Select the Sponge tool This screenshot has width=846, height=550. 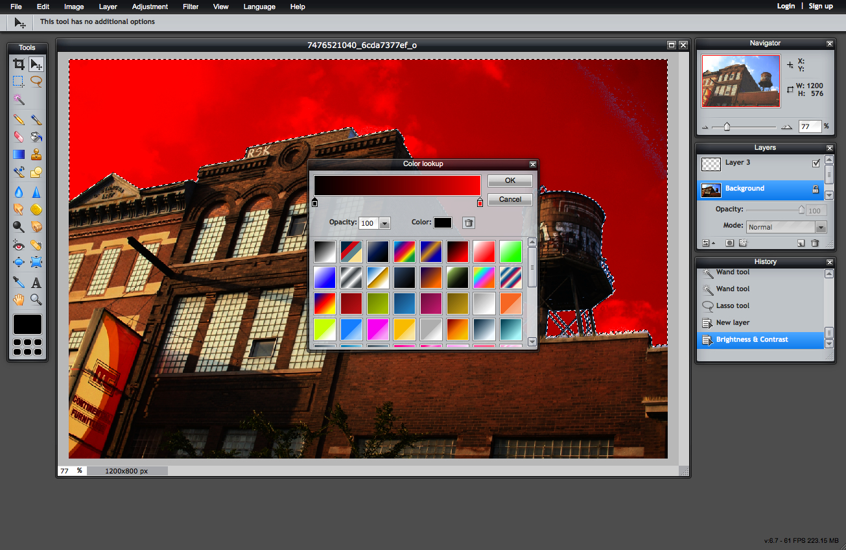click(x=36, y=209)
